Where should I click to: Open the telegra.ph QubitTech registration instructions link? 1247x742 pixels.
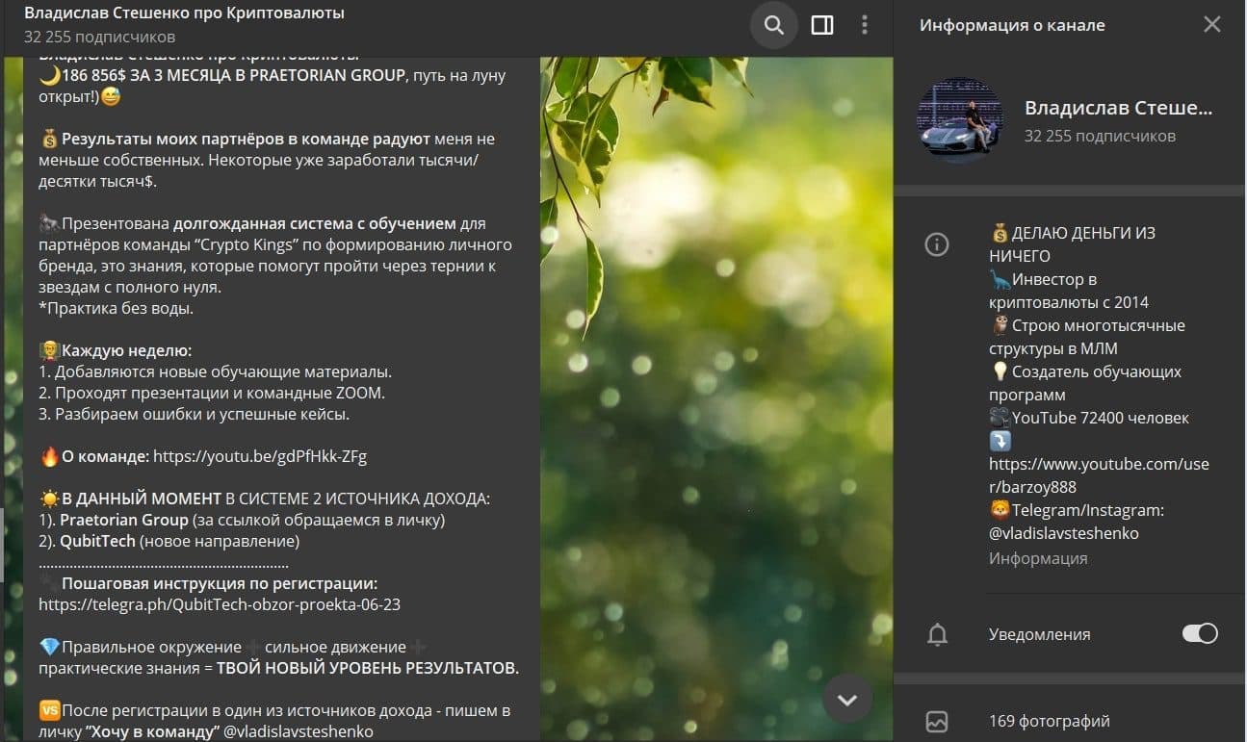click(x=220, y=604)
